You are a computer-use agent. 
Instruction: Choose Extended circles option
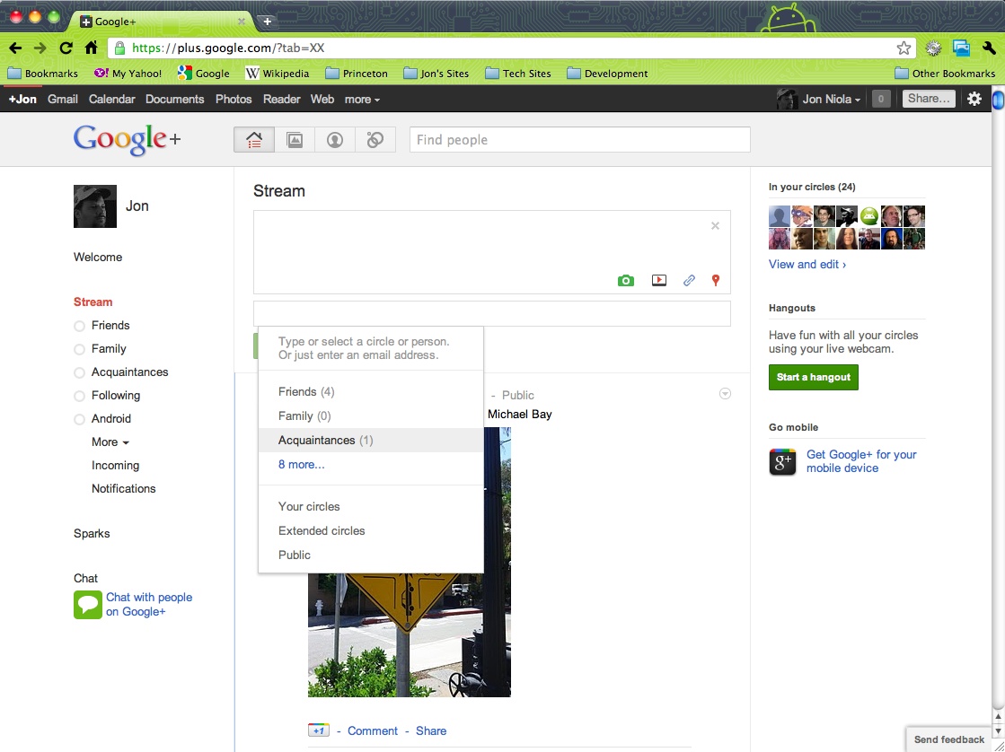pos(370,530)
